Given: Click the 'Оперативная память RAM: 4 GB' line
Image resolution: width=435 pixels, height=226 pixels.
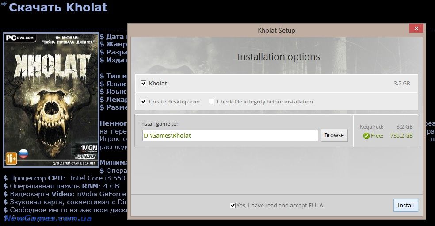Looking at the screenshot, I should pyautogui.click(x=61, y=186).
